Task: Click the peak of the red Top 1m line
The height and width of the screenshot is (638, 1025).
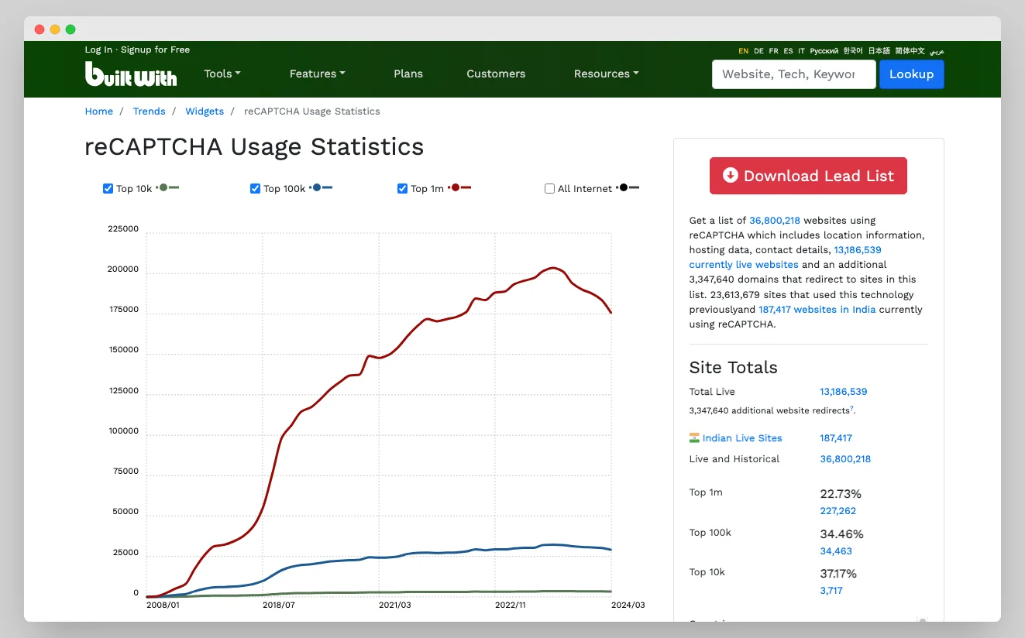Action: coord(552,268)
